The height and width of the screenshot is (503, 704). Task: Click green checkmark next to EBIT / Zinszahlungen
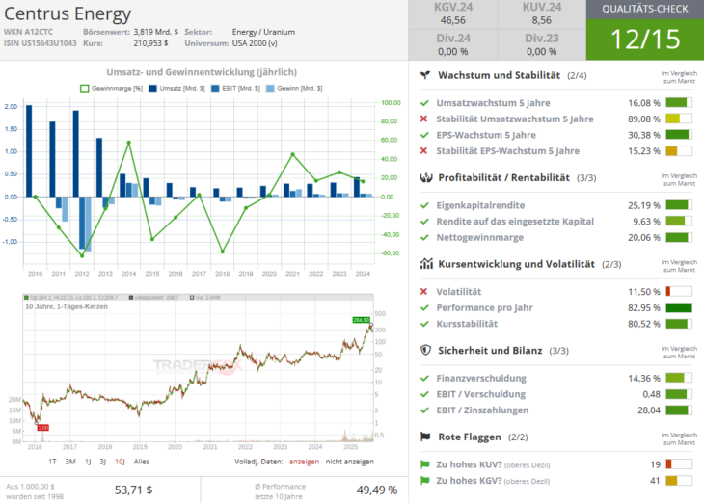pos(424,410)
